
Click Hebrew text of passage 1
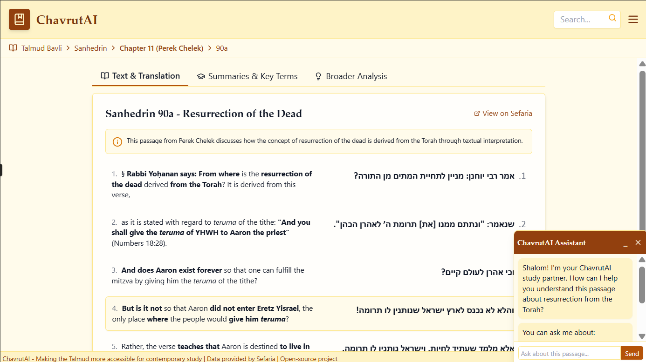coord(433,176)
